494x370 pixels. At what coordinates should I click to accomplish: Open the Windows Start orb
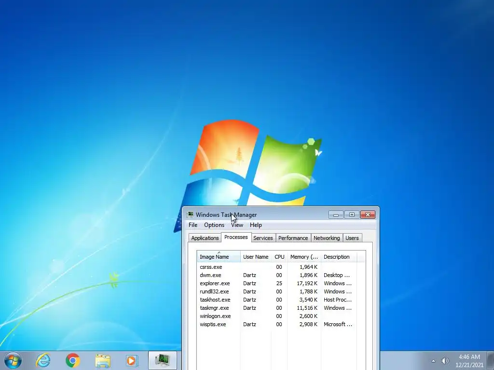pos(13,360)
